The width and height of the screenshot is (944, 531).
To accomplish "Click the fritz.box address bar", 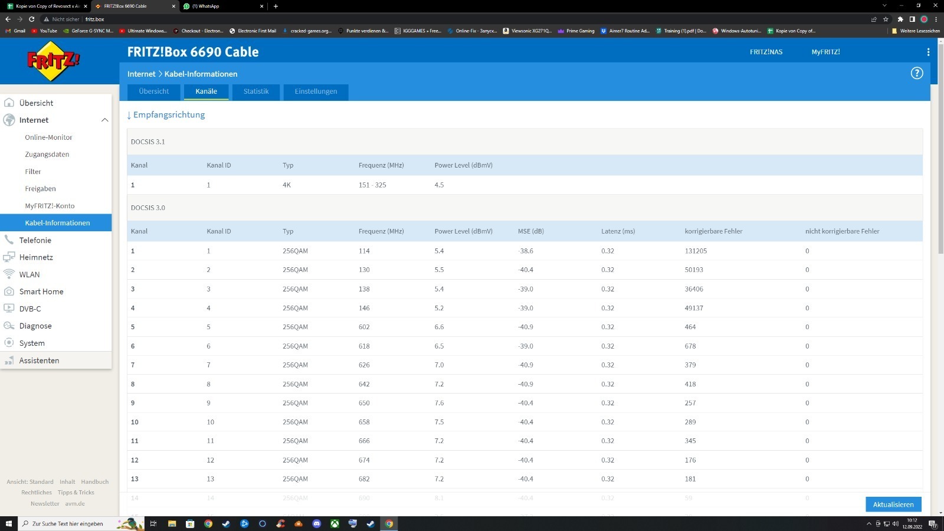I will [x=454, y=19].
